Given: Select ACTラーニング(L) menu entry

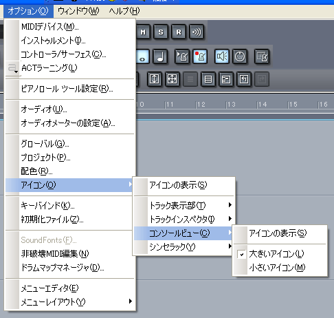Looking at the screenshot, I should tap(71, 68).
